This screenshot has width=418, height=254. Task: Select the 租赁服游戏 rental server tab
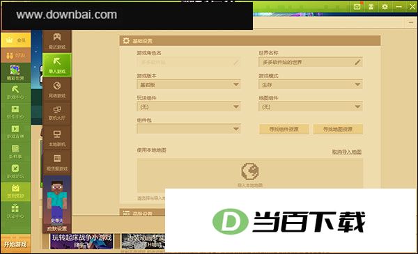(x=57, y=162)
